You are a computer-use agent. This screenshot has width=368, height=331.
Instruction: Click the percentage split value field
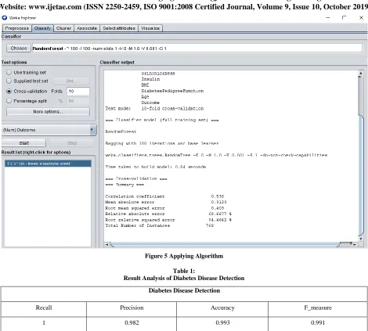[x=78, y=101]
